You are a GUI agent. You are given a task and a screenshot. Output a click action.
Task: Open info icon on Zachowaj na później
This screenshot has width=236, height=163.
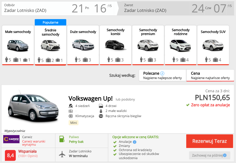pos(225,155)
